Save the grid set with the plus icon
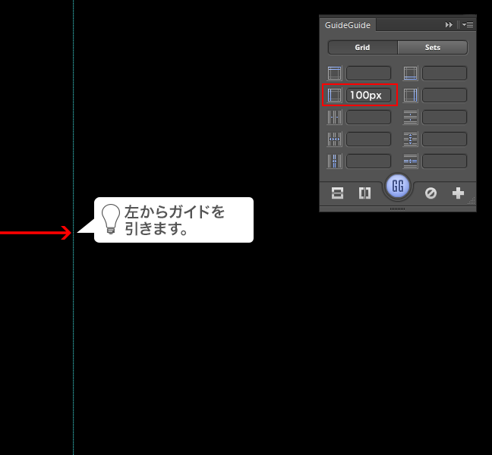The width and height of the screenshot is (492, 455). (x=458, y=193)
